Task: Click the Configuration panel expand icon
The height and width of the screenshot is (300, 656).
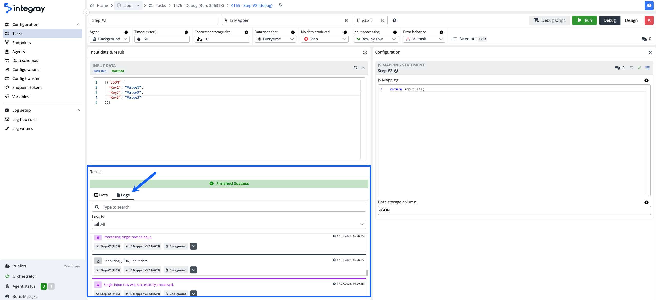Action: tap(650, 53)
